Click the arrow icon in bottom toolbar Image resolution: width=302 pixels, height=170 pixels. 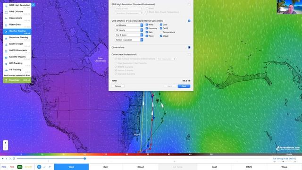50,167
